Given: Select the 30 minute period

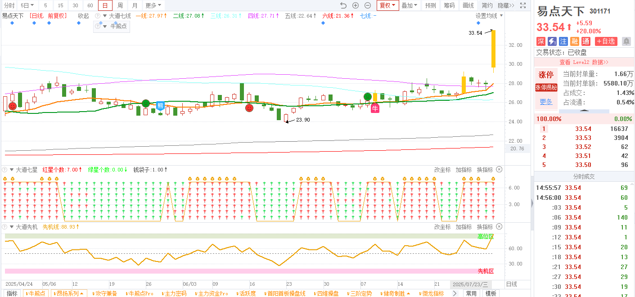Looking at the screenshot, I should pos(75,5).
